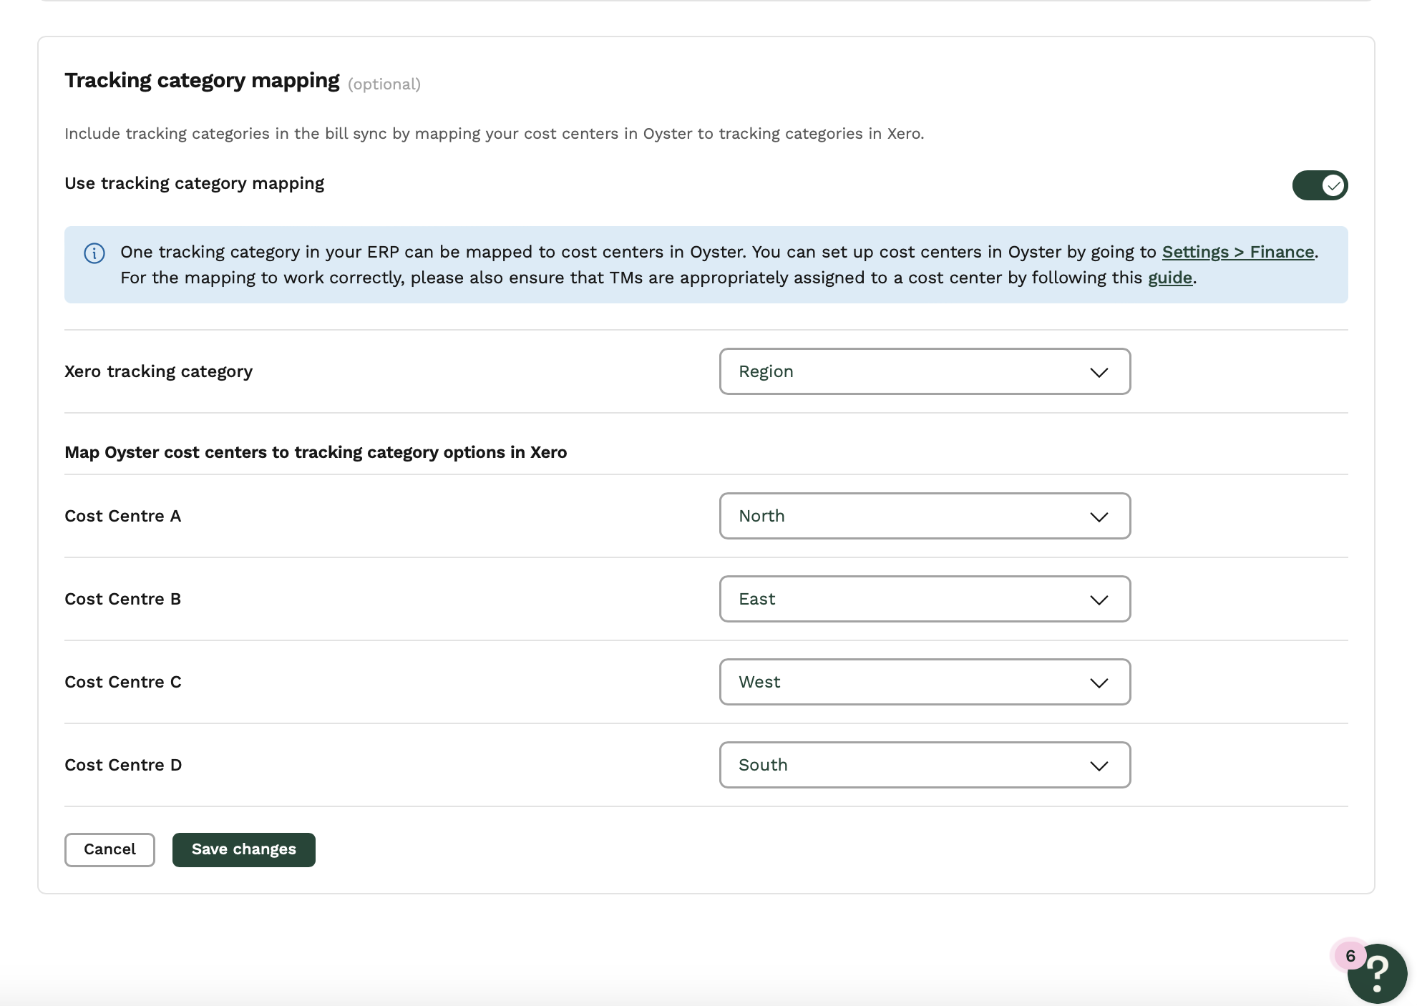1417x1006 pixels.
Task: Open Cost Centre D dropdown showing South
Action: (925, 765)
